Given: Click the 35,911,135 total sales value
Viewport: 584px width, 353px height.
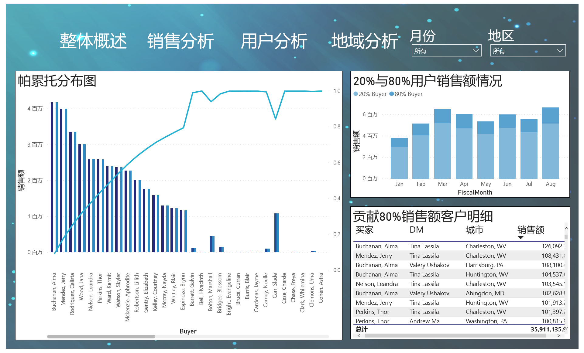Looking at the screenshot, I should (x=548, y=329).
